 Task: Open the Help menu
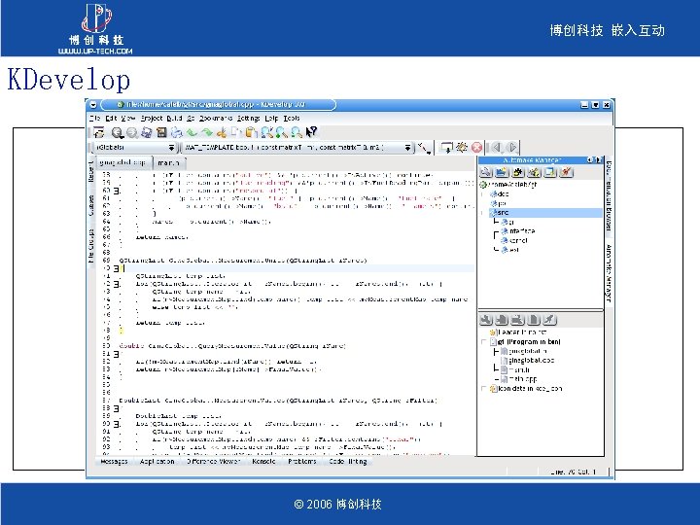pyautogui.click(x=271, y=119)
